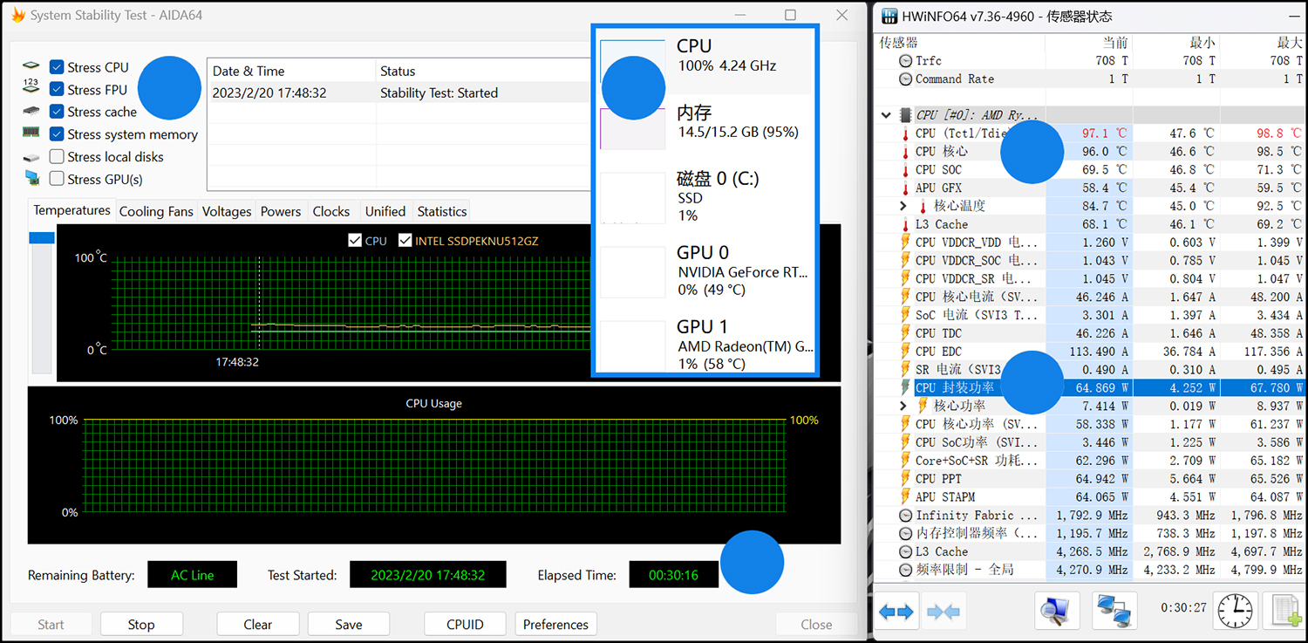
Task: Select the Temperatures tab
Action: point(72,210)
